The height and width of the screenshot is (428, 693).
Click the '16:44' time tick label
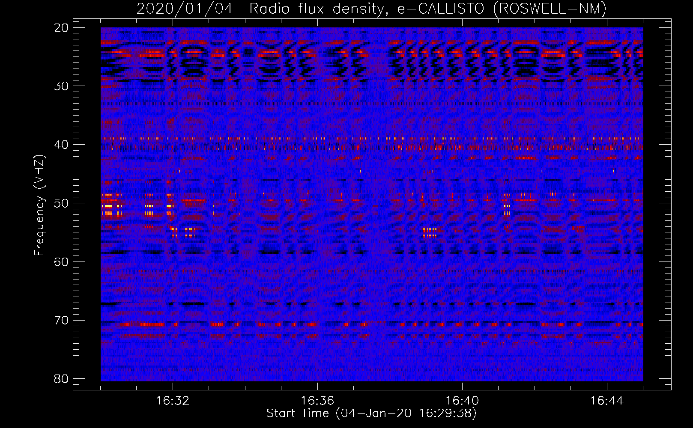click(x=607, y=401)
